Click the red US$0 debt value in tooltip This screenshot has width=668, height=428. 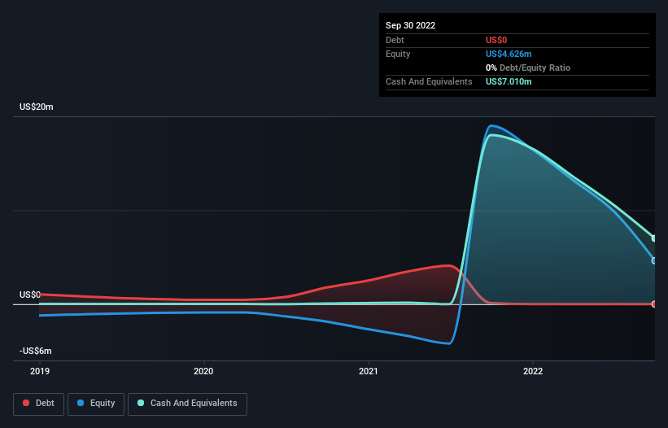coord(496,40)
